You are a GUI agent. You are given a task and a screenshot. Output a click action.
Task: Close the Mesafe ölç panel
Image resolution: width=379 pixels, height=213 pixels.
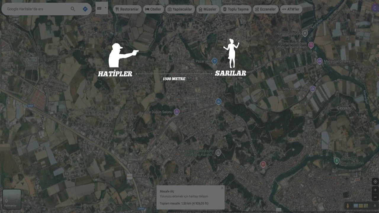click(x=222, y=188)
